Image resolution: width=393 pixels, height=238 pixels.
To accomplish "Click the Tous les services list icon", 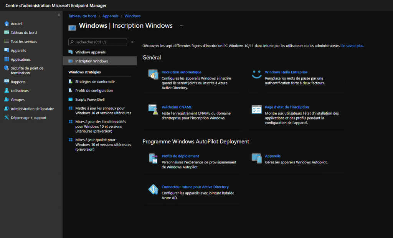I will [x=7, y=42].
